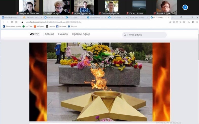Viewport: 199px width, 124px height.
Task: Click muted mic icon of Анастасия Лакосина
Action: tap(17, 13)
